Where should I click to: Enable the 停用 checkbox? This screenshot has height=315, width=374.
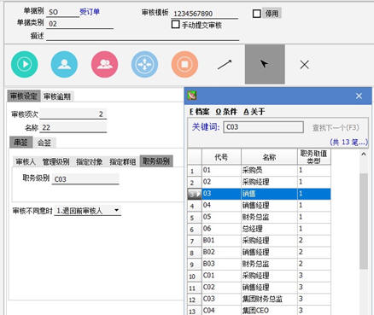[x=257, y=14]
